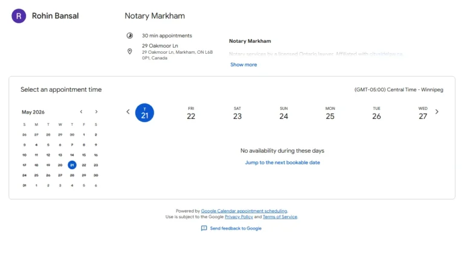The width and height of the screenshot is (464, 261).
Task: Select TUE 26 in the week strip
Action: click(x=376, y=114)
